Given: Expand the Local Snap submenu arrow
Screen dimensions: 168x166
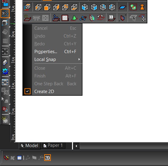Looking at the screenshot, I should coord(79,59).
